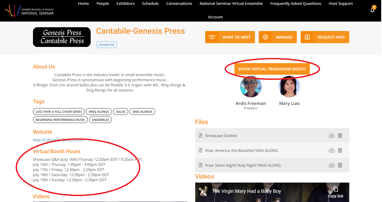The image size is (382, 202).
Task: Open Ardis Freeman's profile photo
Action: coord(251,87)
